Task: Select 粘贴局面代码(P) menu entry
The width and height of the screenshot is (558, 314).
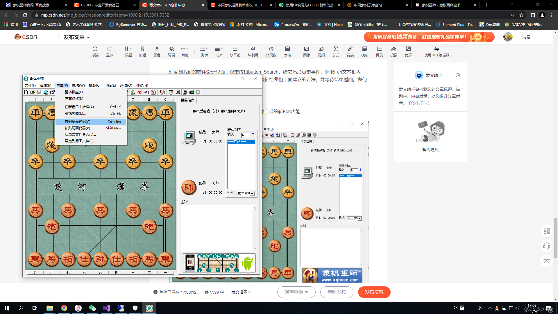Action: 77,128
